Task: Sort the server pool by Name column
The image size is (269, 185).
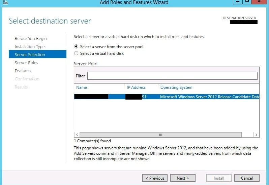Action: 82,87
